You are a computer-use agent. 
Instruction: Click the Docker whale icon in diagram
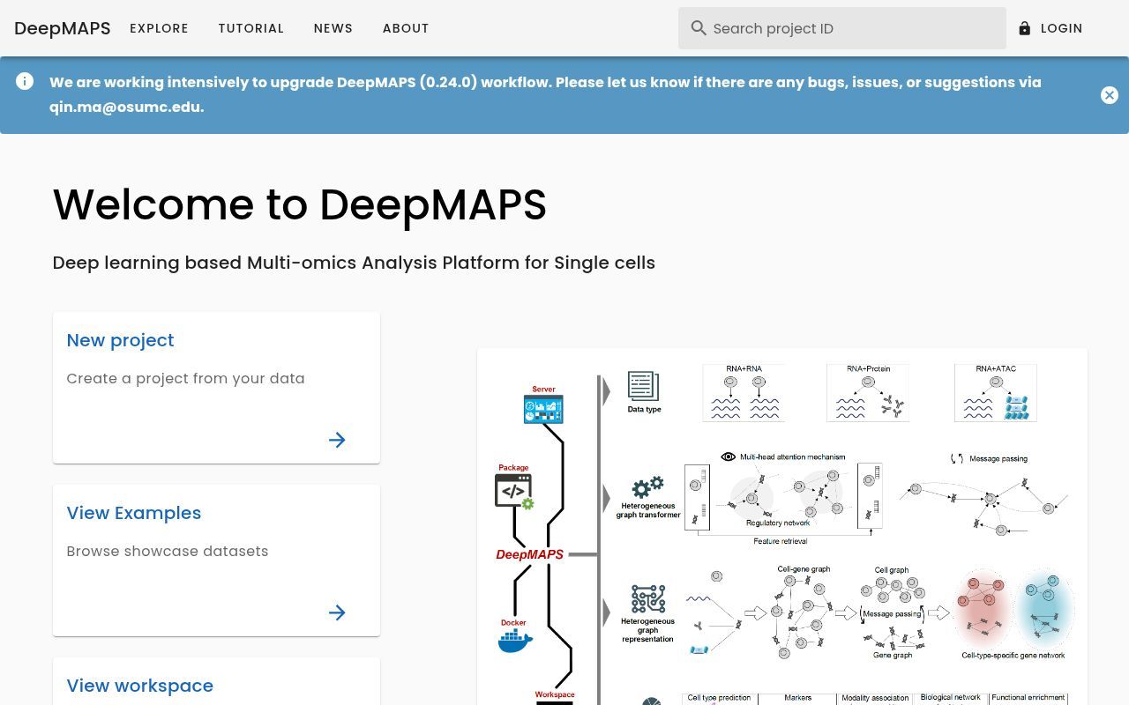pyautogui.click(x=515, y=641)
